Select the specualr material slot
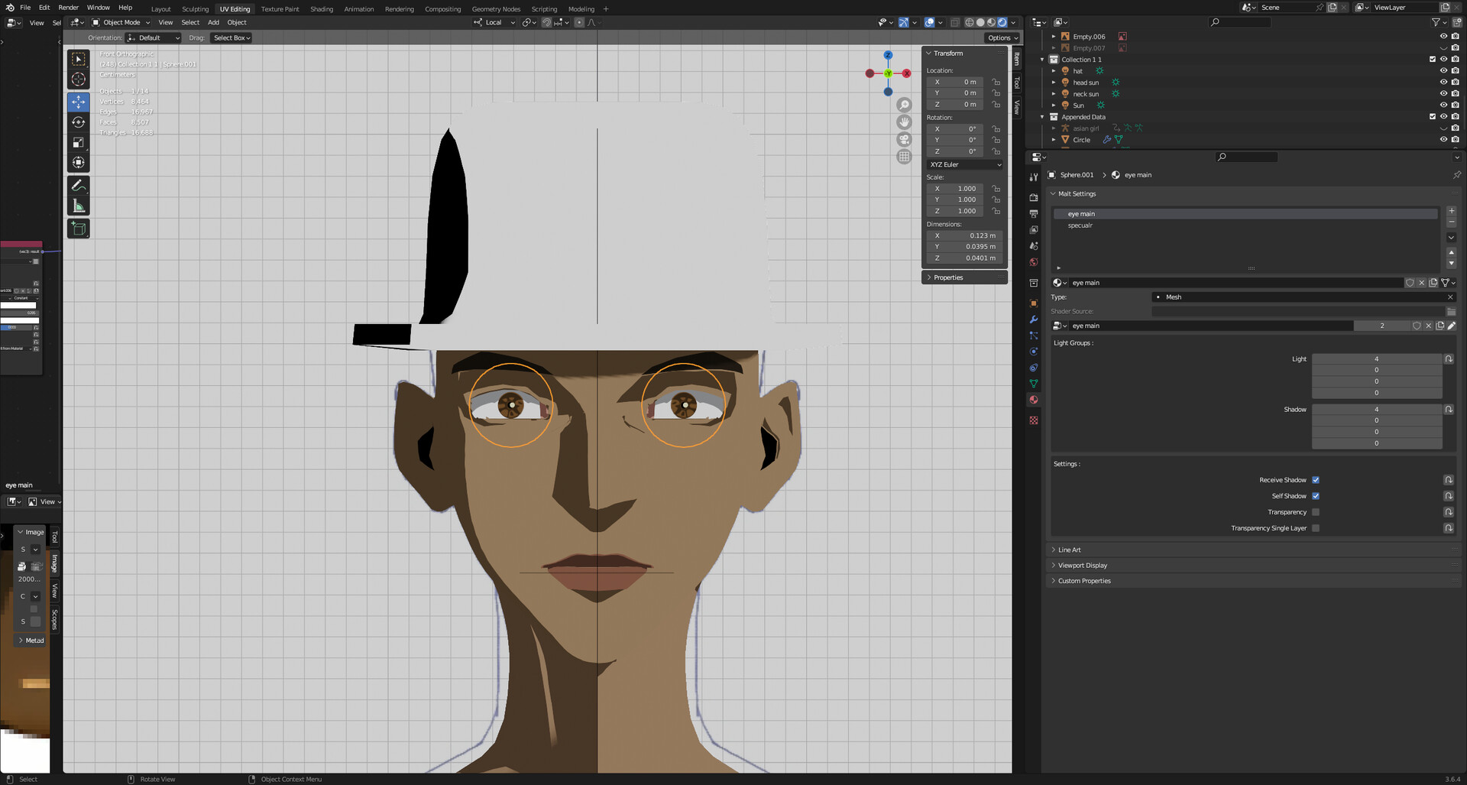The image size is (1467, 785). pyautogui.click(x=1080, y=225)
